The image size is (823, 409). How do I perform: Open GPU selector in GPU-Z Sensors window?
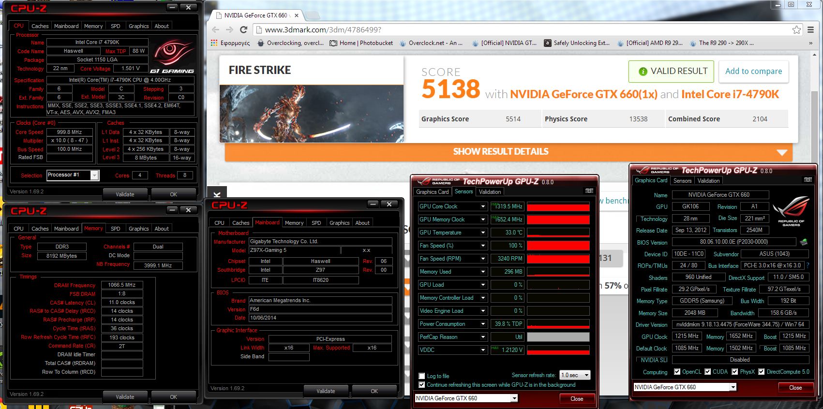pyautogui.click(x=466, y=398)
